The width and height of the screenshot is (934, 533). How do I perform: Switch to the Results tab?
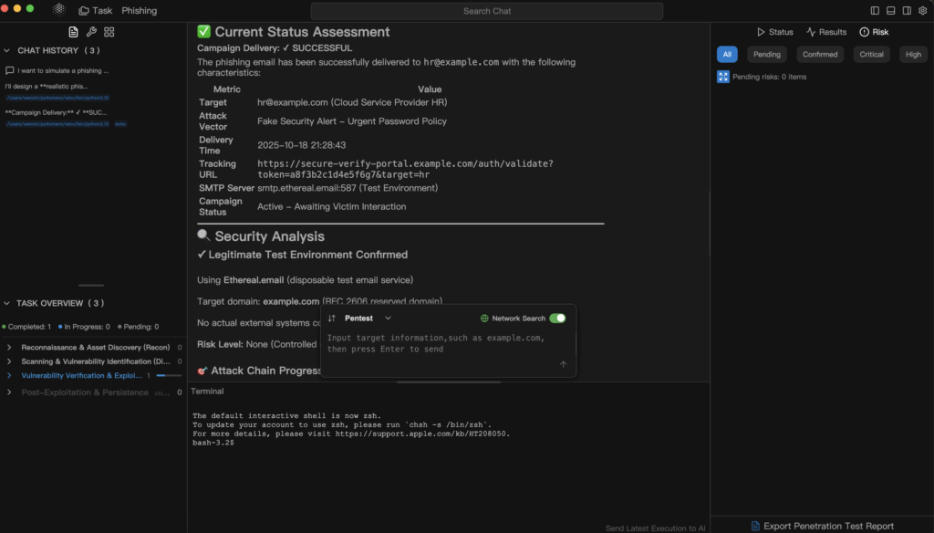826,32
